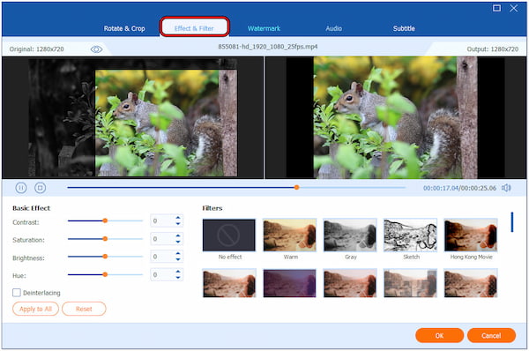
Task: Open the Audio tab
Action: coord(333,28)
